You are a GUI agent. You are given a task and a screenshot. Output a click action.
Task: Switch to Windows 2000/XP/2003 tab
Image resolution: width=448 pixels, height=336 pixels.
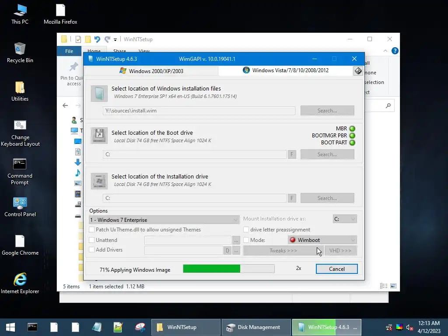pyautogui.click(x=151, y=71)
